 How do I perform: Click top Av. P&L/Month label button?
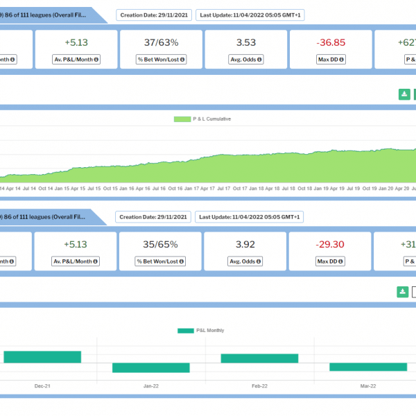tap(76, 60)
